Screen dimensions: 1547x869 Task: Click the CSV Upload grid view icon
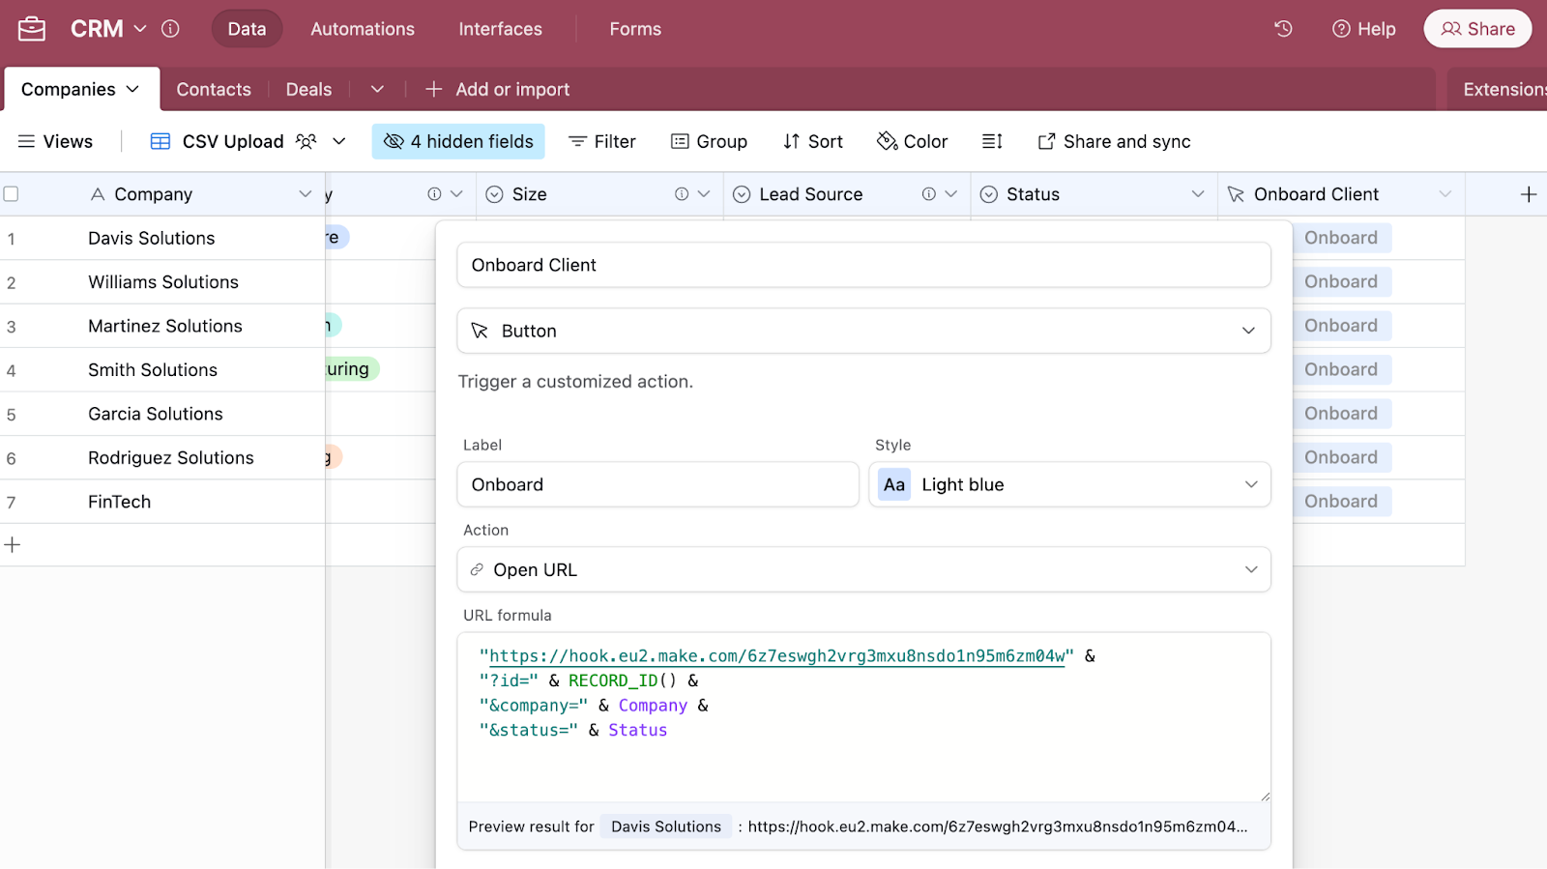[x=161, y=141]
